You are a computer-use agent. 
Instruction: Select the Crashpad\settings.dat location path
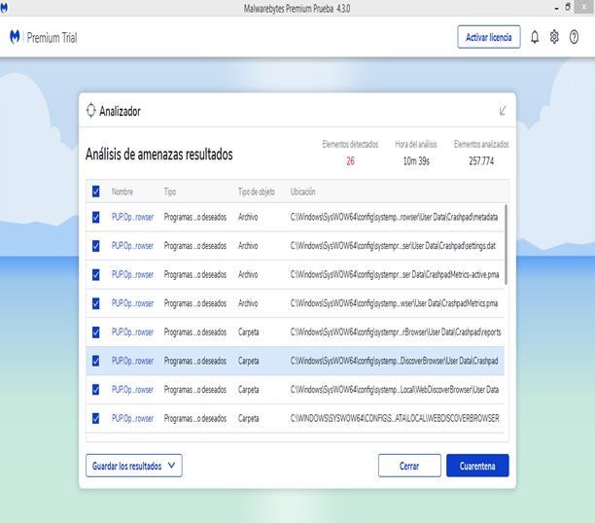click(393, 246)
